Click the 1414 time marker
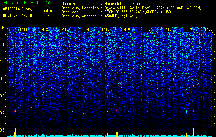This screenshot has width=216, height=137. 85,29
